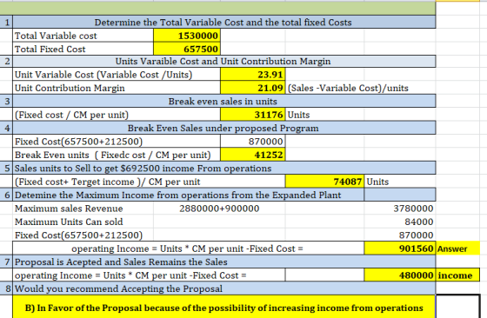Screen dimensions: 487x318
Task: Click the section number 1 cell
Action: [6, 23]
